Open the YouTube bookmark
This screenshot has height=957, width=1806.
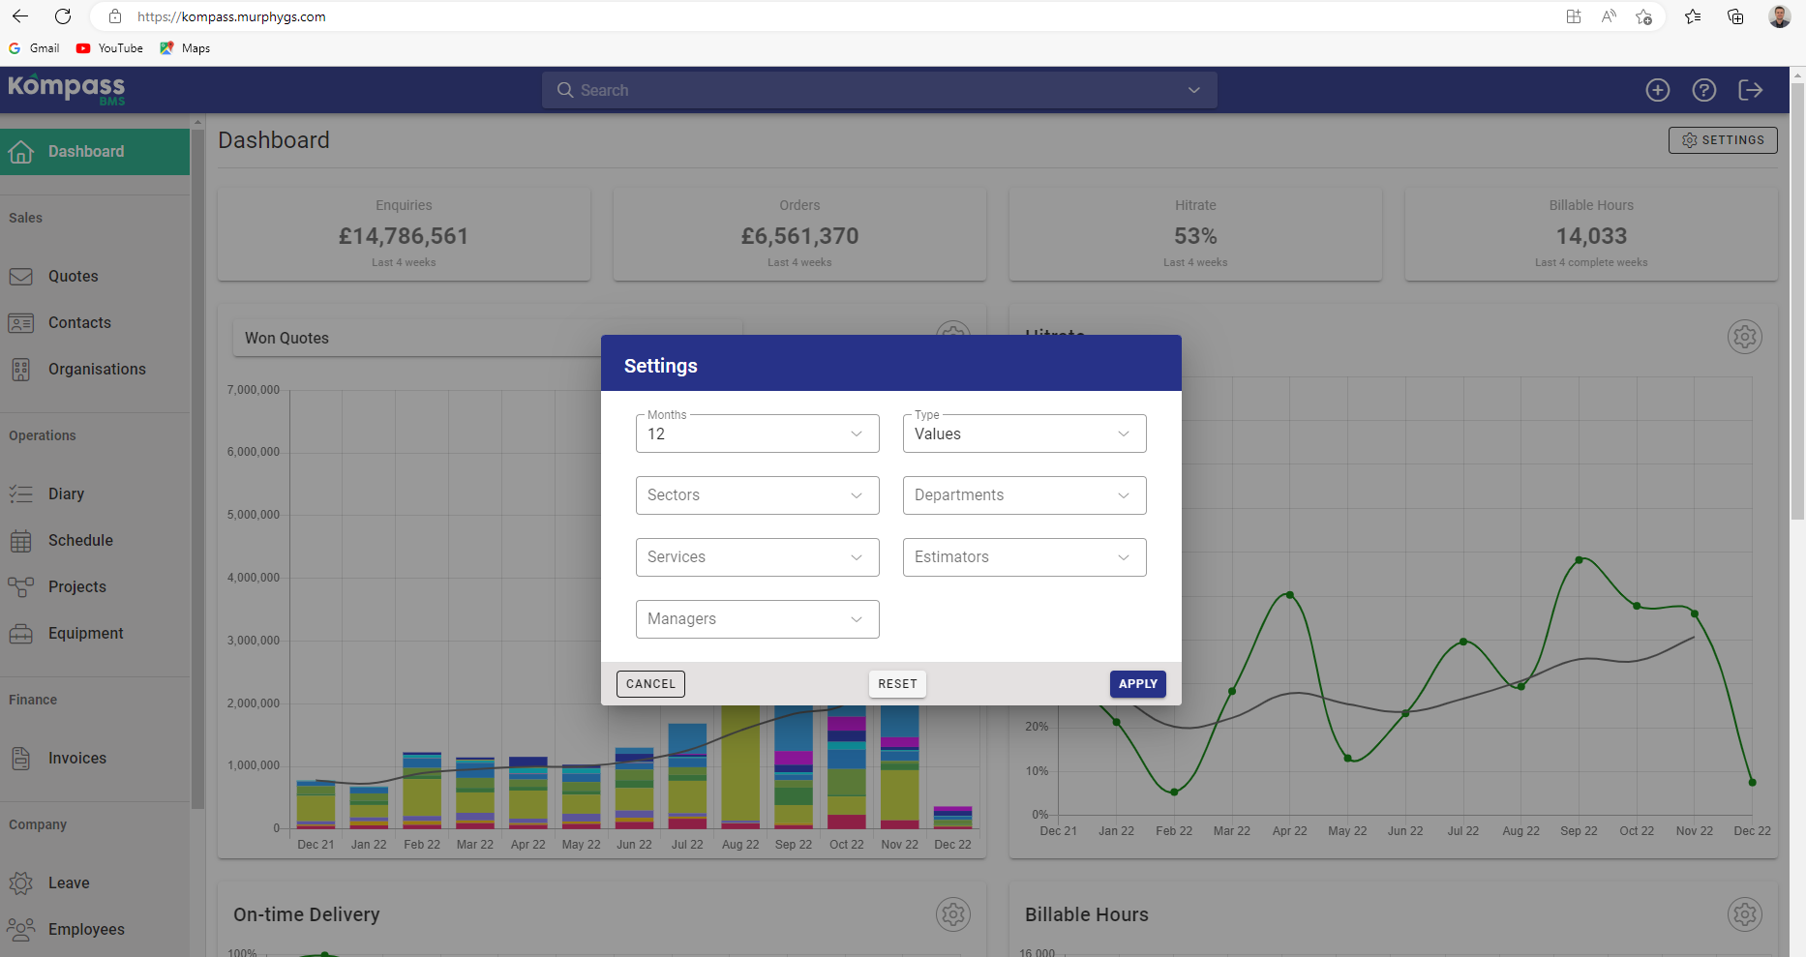pos(109,48)
